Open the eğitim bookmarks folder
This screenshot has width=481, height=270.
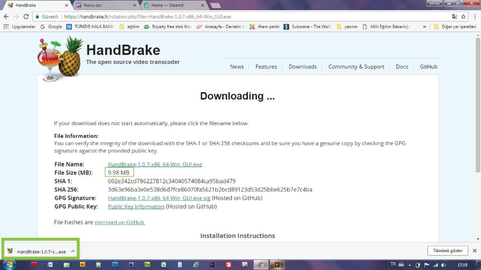(129, 27)
